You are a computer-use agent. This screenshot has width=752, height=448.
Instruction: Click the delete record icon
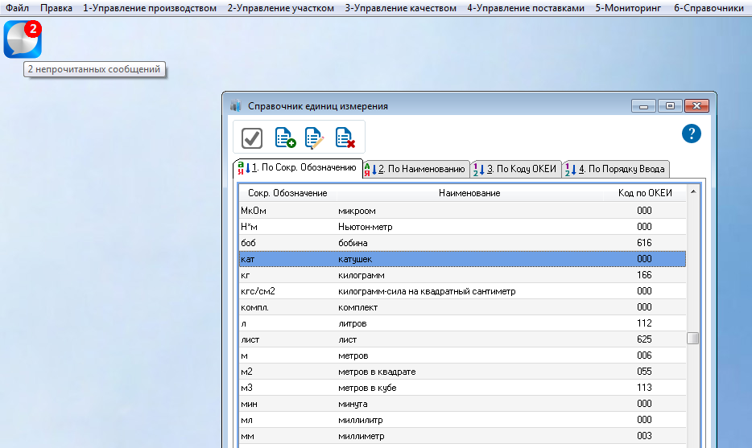coord(345,138)
